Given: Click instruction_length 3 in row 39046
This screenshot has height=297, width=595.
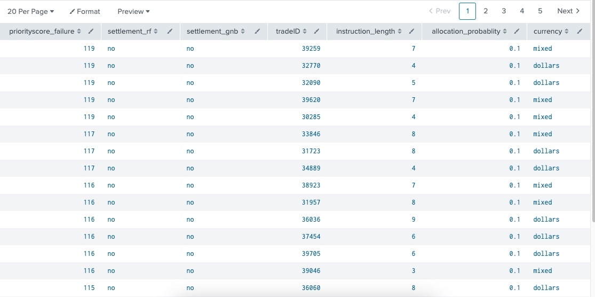Looking at the screenshot, I should tap(414, 271).
